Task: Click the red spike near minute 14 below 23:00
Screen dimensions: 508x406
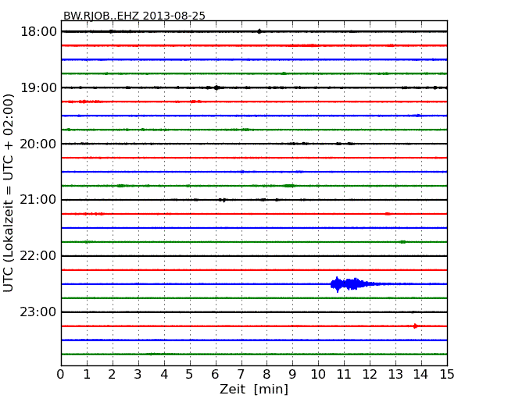Action: pos(415,326)
